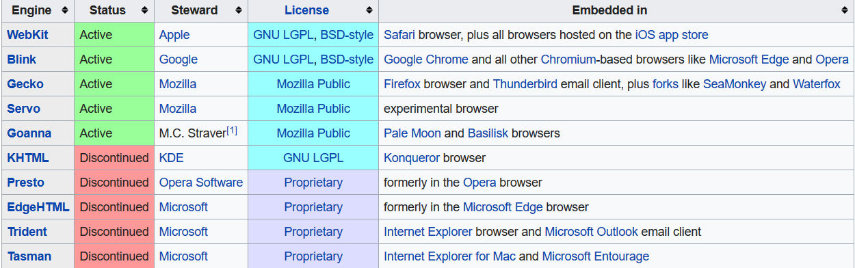Open BSD-style link in Blink row
This screenshot has width=855, height=268.
[347, 59]
